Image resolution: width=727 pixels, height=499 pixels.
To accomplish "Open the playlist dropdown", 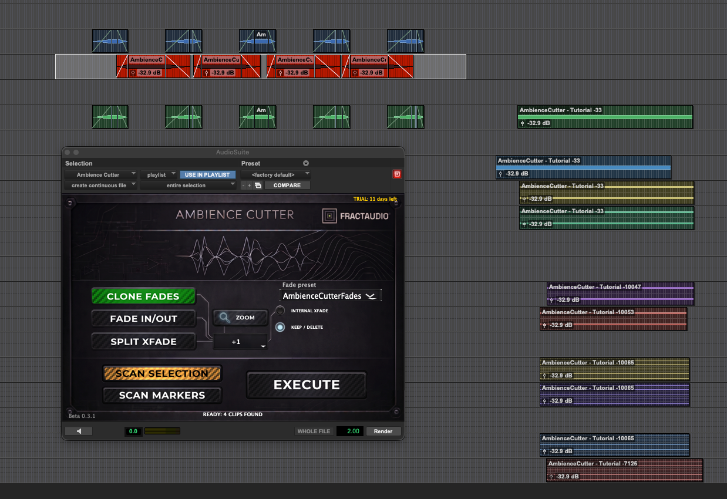I will coord(159,174).
